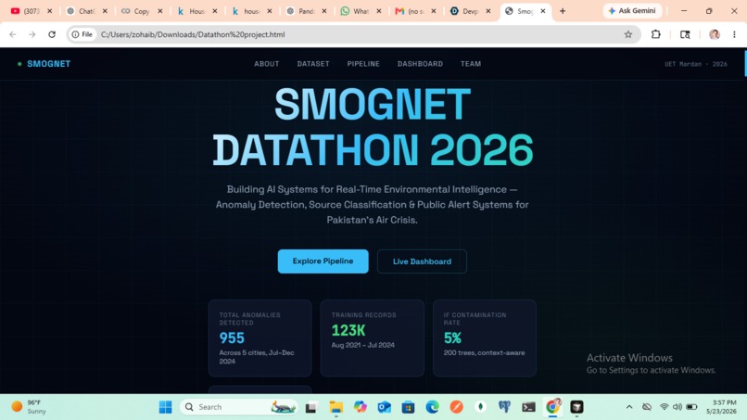
Task: Launch Copilot from taskbar
Action: (361, 407)
